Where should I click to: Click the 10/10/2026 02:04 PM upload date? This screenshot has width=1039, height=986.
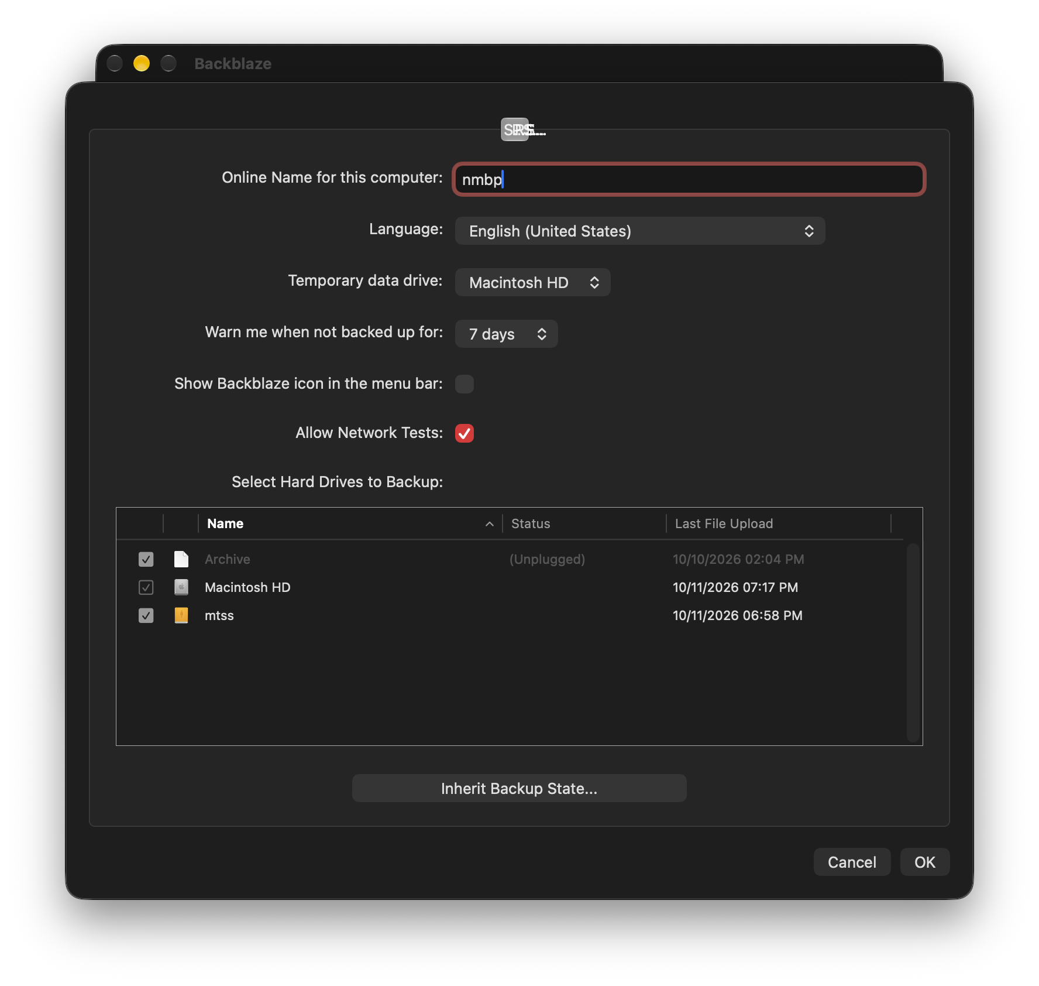pos(738,559)
